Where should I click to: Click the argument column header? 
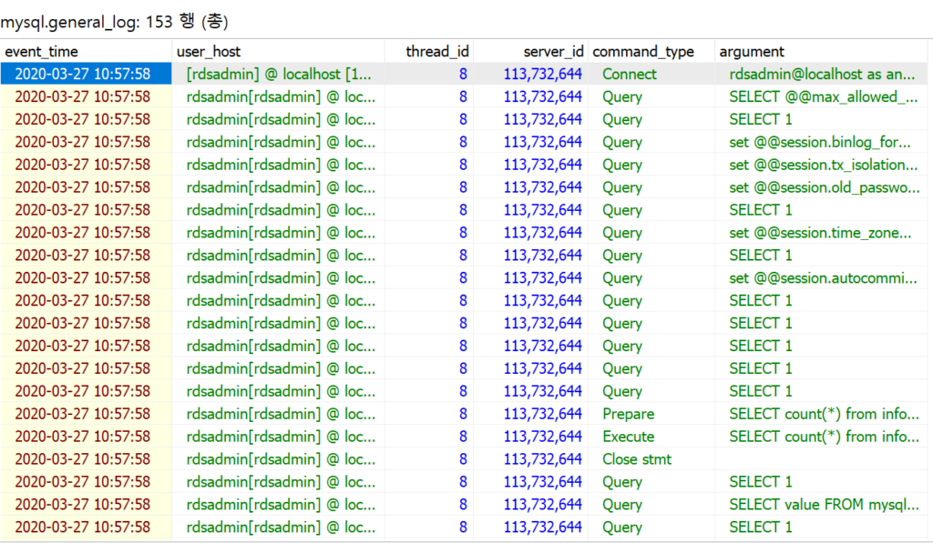752,52
